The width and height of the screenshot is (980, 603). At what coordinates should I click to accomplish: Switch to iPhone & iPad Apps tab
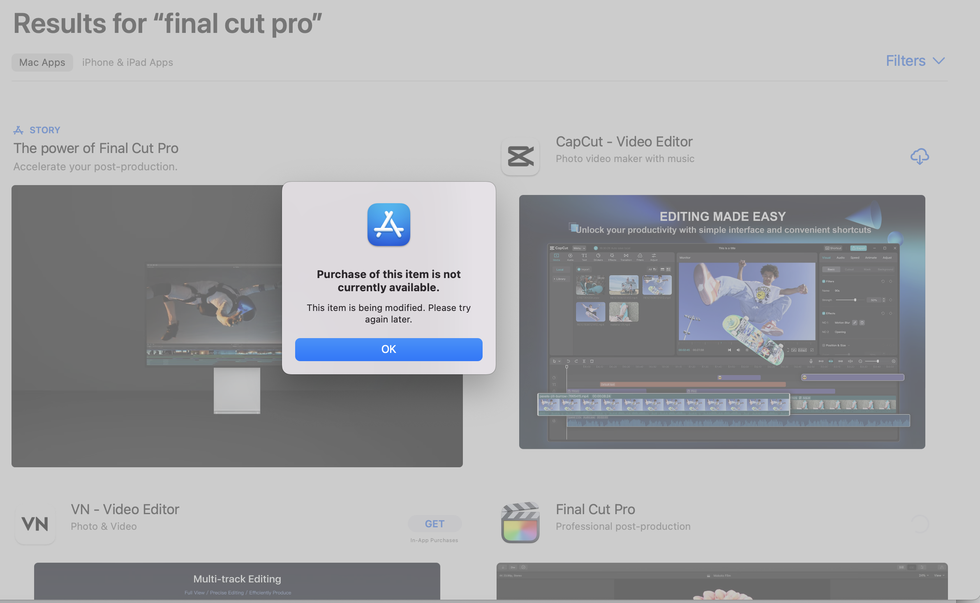[127, 63]
